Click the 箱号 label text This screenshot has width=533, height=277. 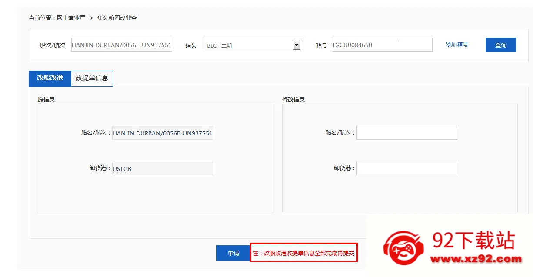click(x=321, y=45)
